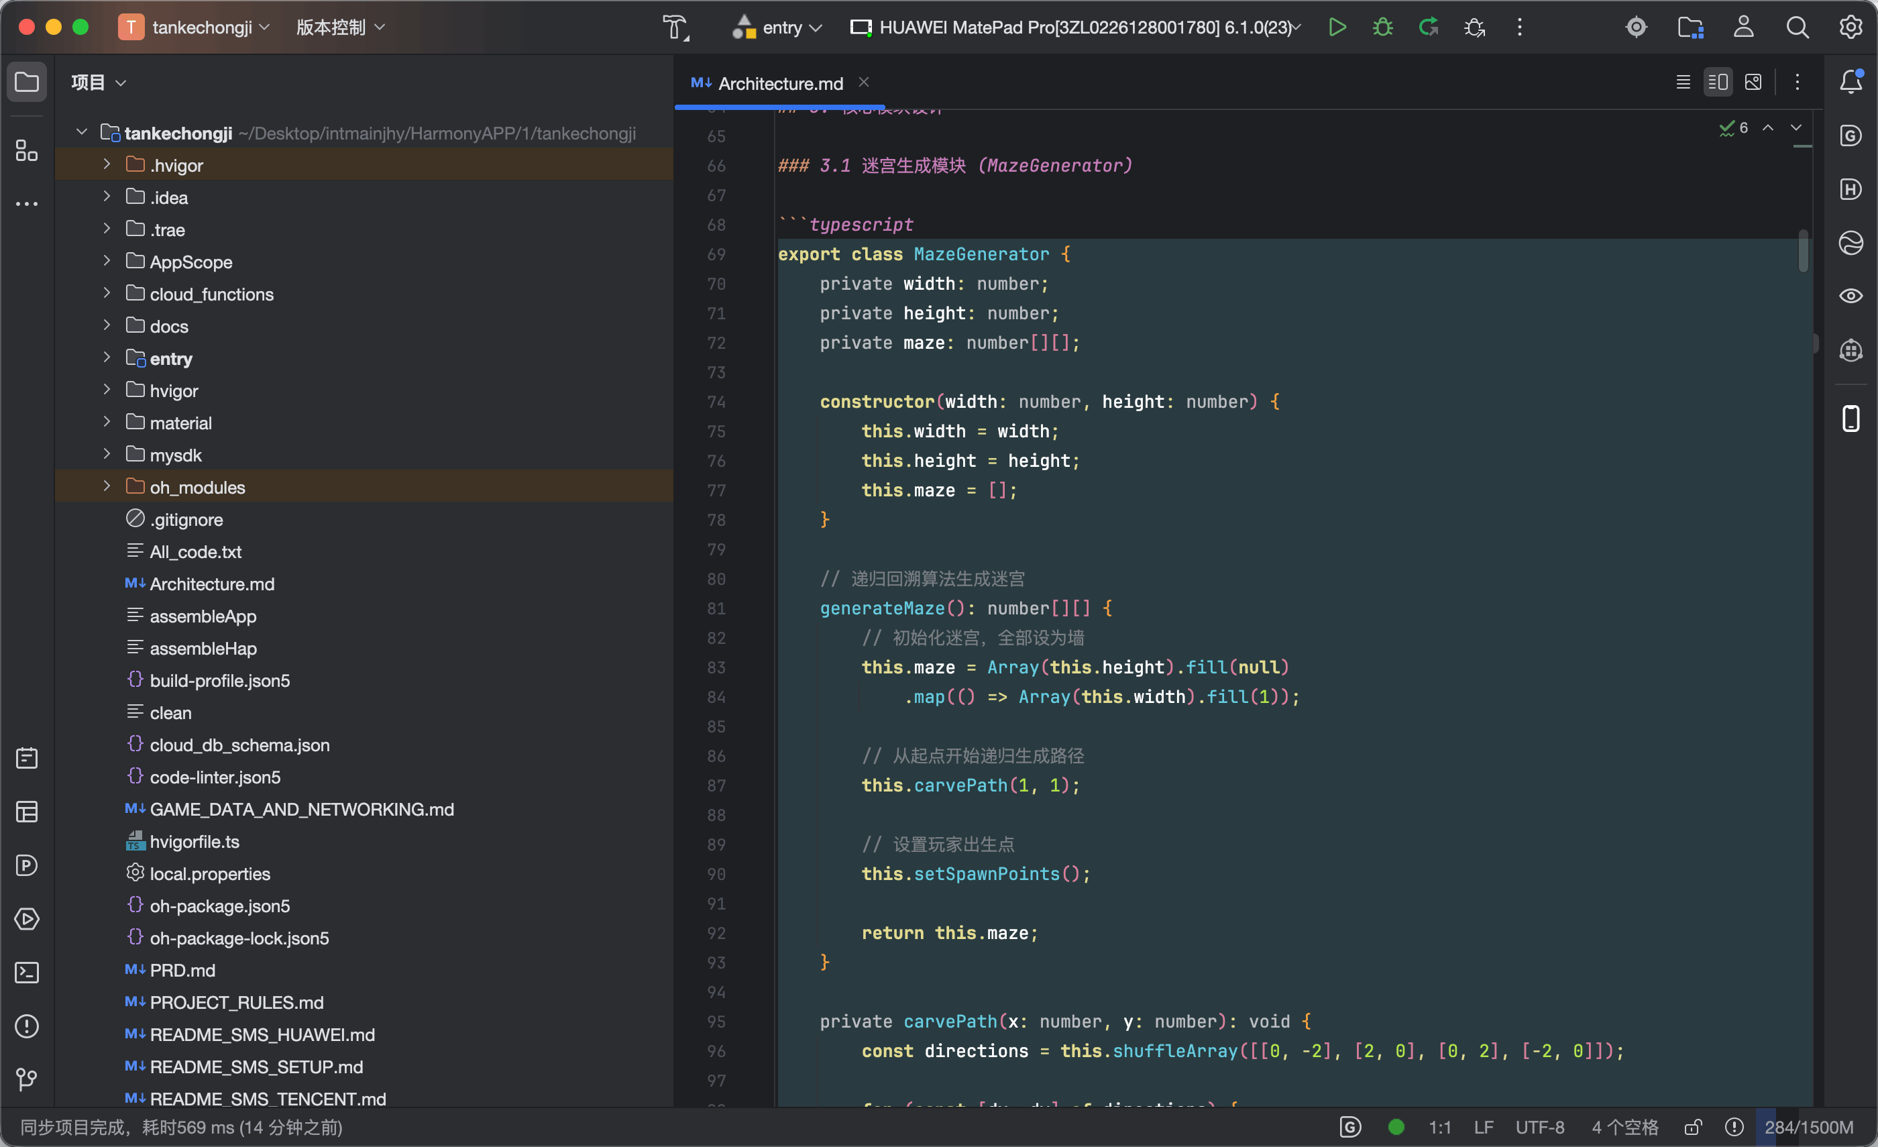
Task: Click the target locate icon in top toolbar
Action: [x=1636, y=28]
